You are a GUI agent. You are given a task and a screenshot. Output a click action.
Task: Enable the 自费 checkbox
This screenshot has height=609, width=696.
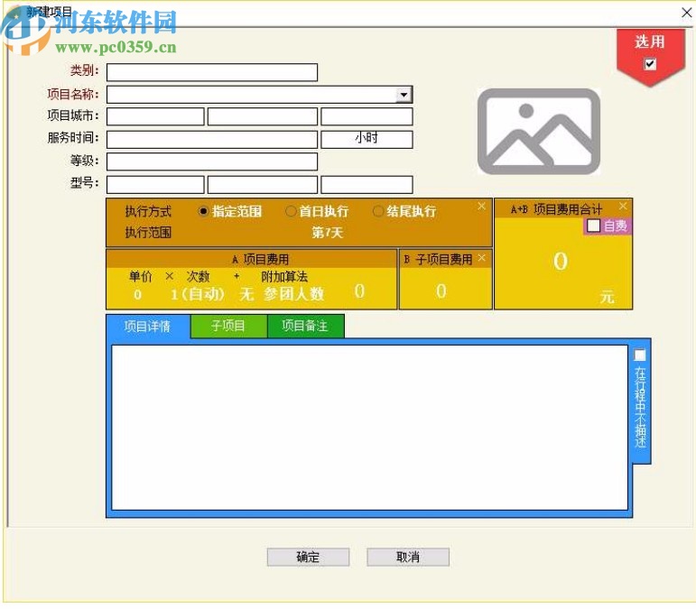[x=593, y=226]
